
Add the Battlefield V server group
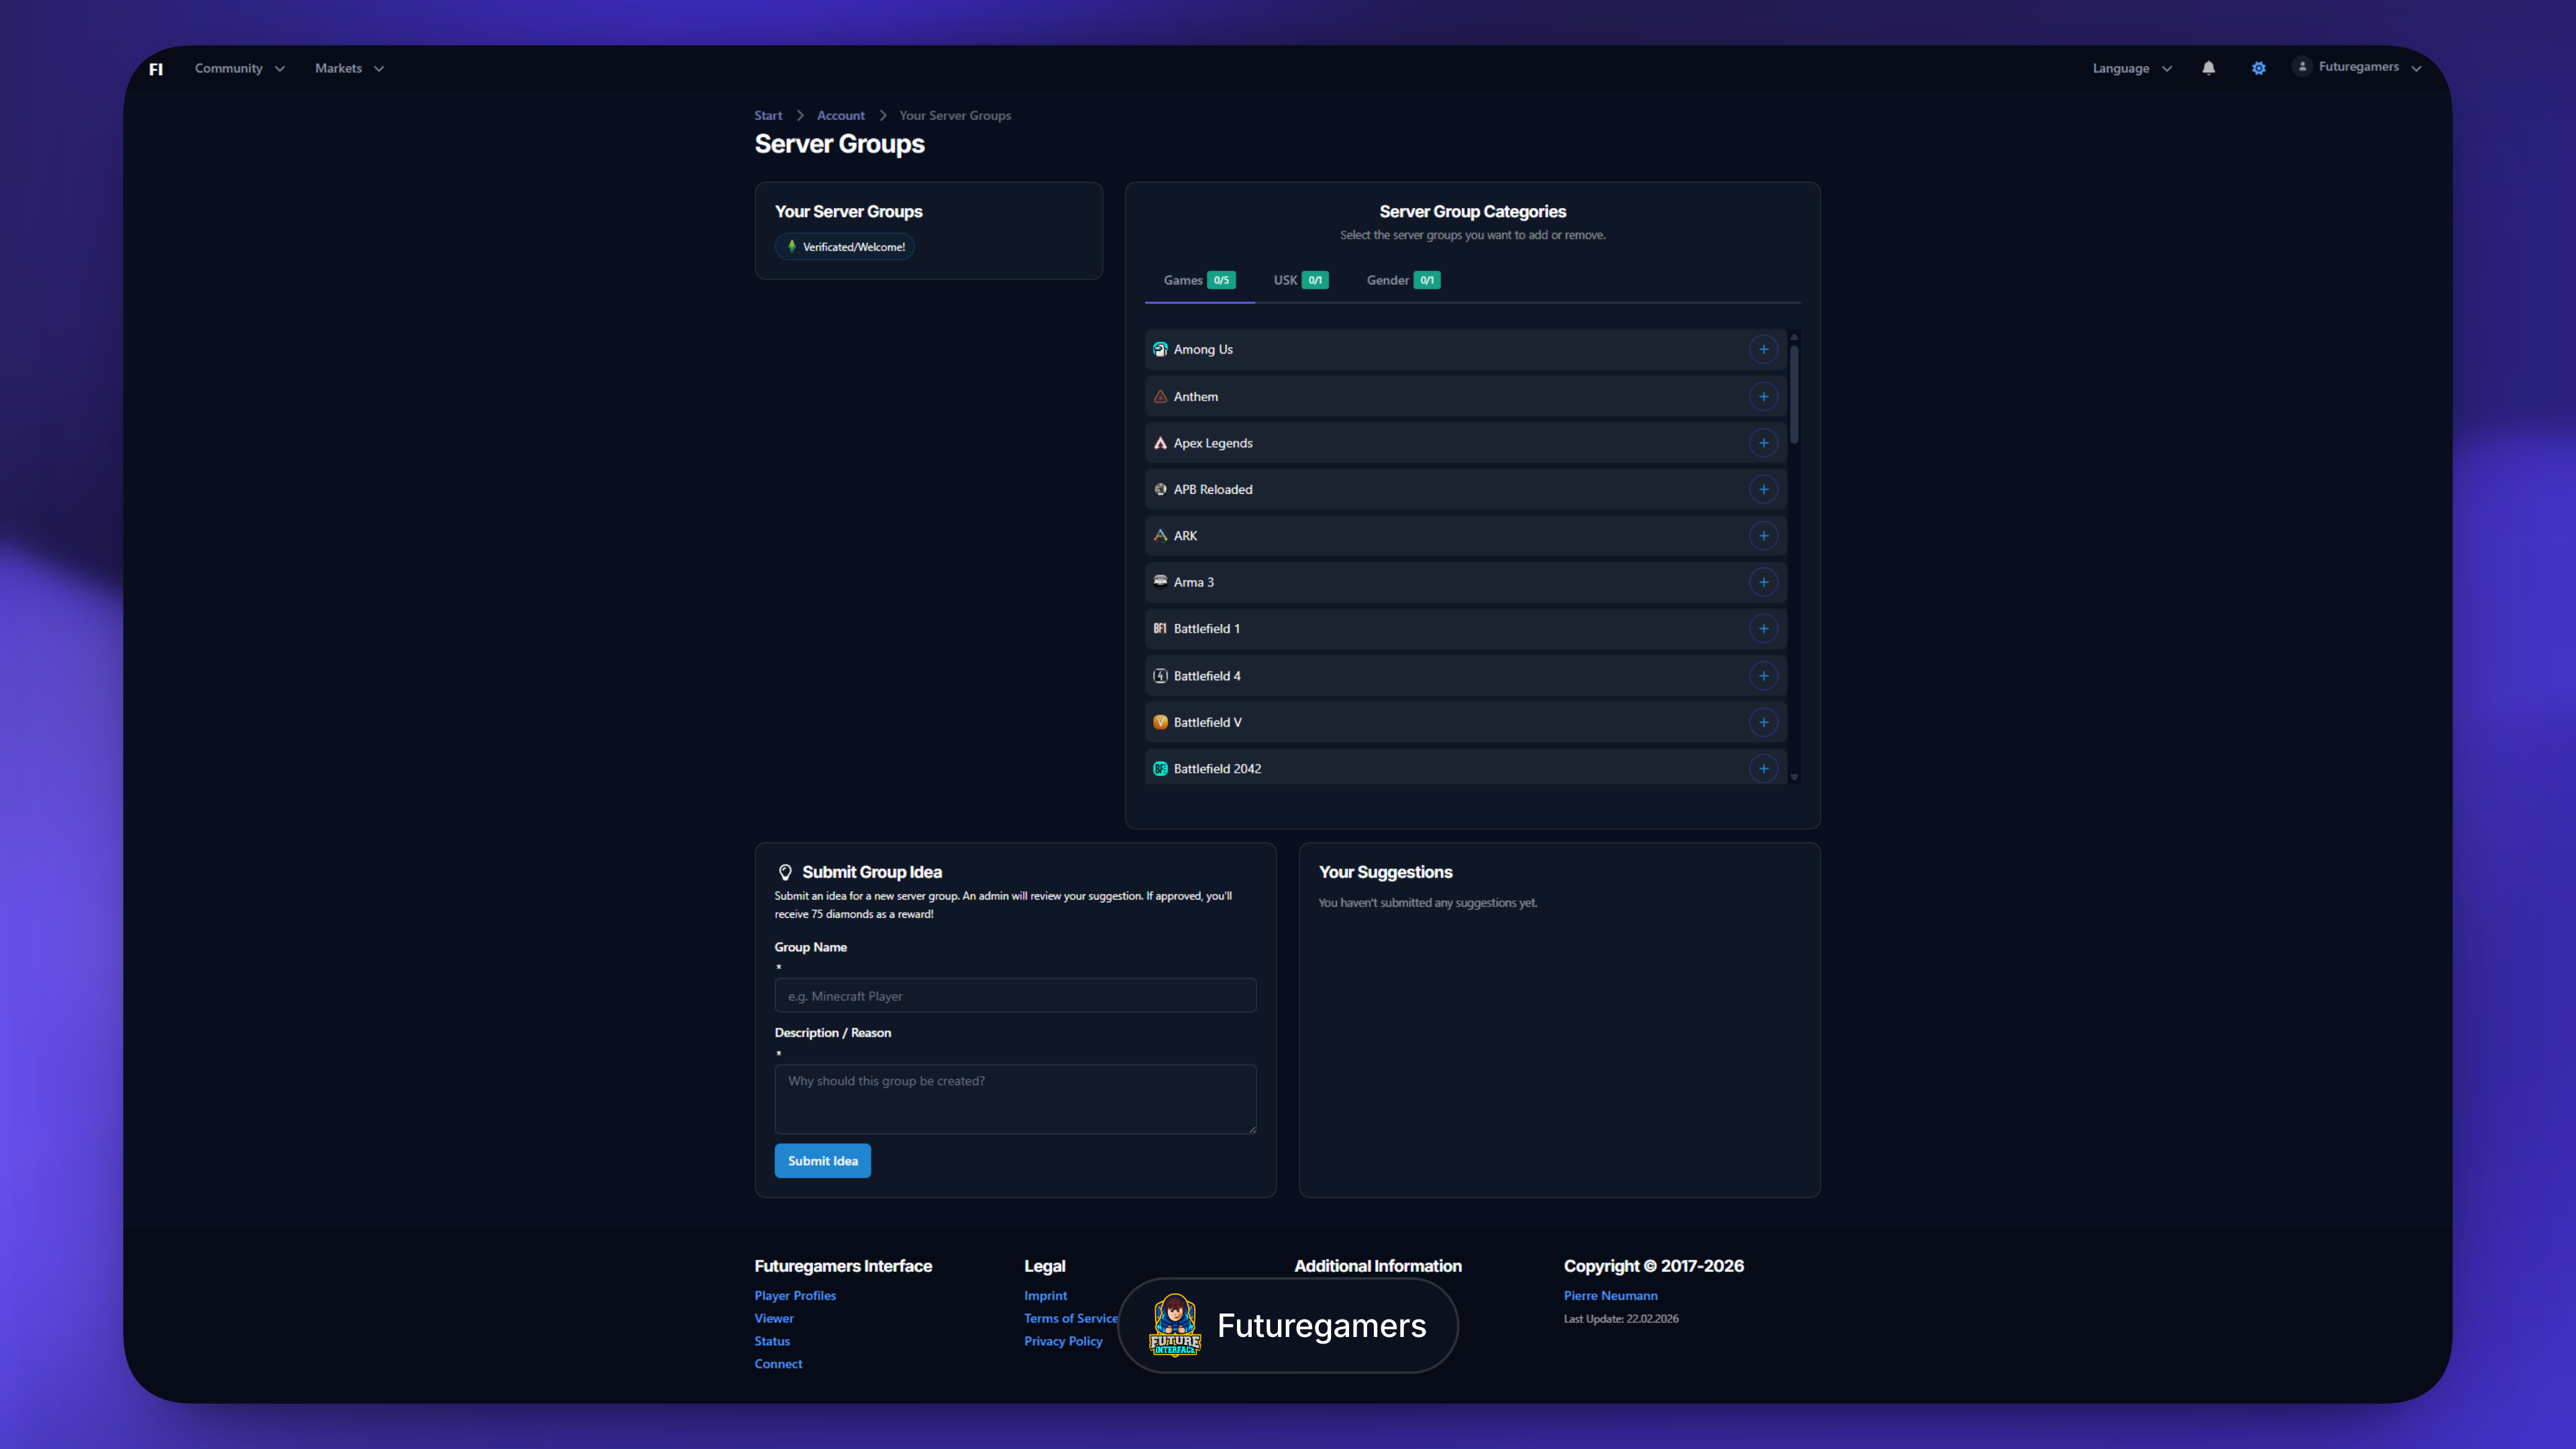tap(1764, 721)
